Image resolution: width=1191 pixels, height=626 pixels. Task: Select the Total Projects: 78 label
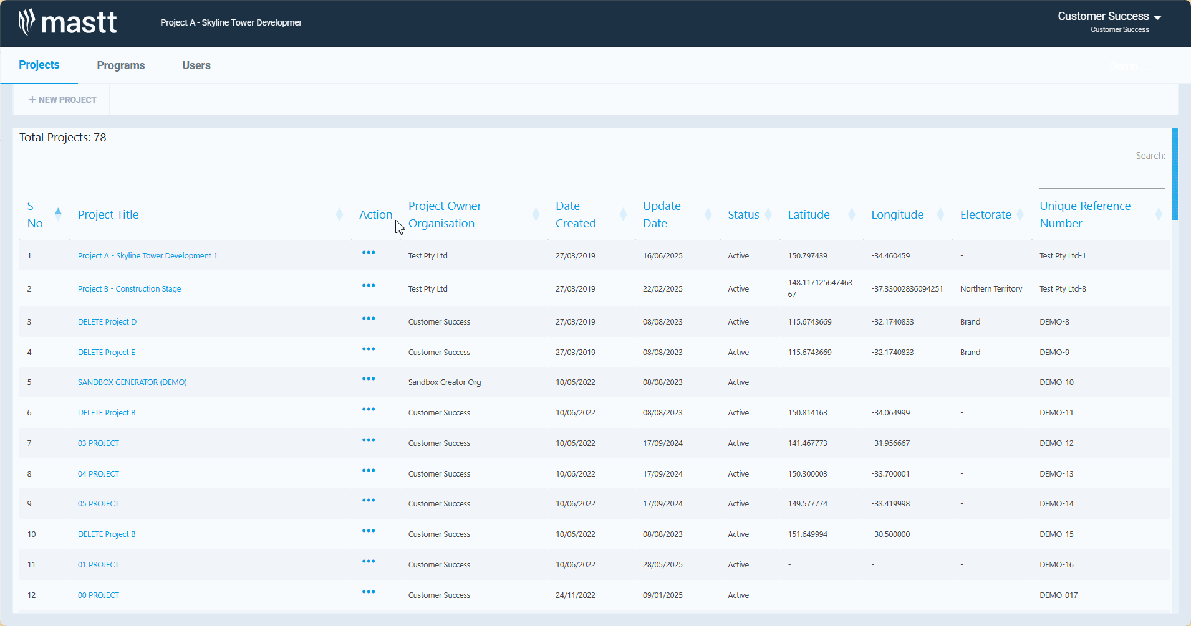point(63,138)
